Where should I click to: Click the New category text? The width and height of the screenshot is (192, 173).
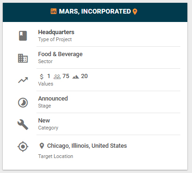pyautogui.click(x=44, y=121)
